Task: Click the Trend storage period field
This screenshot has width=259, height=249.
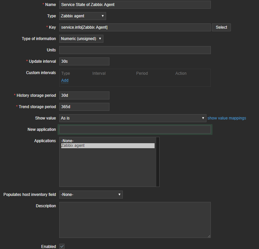Action: (84, 107)
